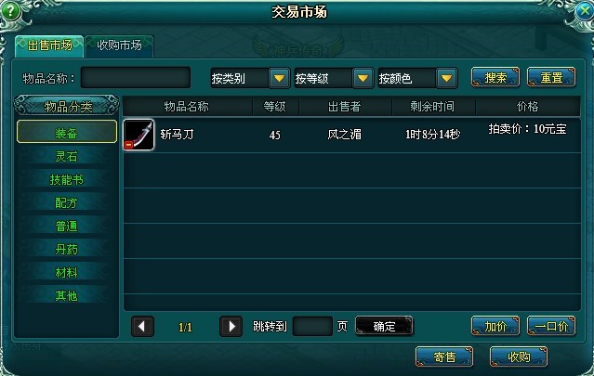Expand the 按类别 dropdown arrow

280,78
